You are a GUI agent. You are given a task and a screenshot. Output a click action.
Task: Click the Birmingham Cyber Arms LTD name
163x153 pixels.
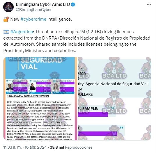click(x=43, y=4)
